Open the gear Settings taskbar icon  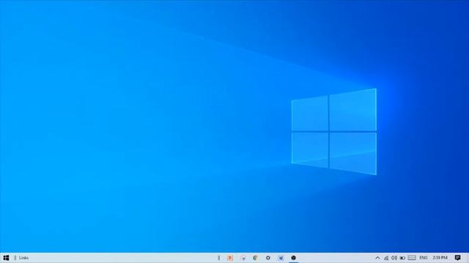(268, 258)
